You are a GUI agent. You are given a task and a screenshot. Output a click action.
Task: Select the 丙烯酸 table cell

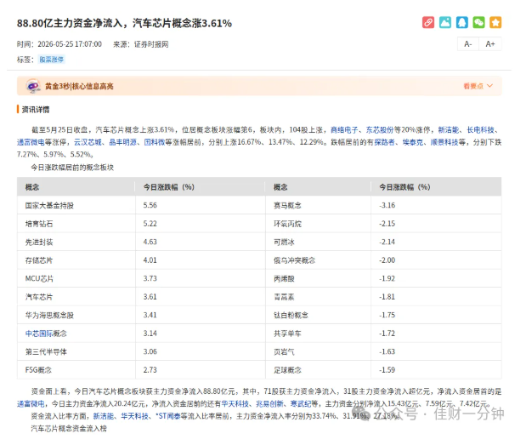click(318, 278)
